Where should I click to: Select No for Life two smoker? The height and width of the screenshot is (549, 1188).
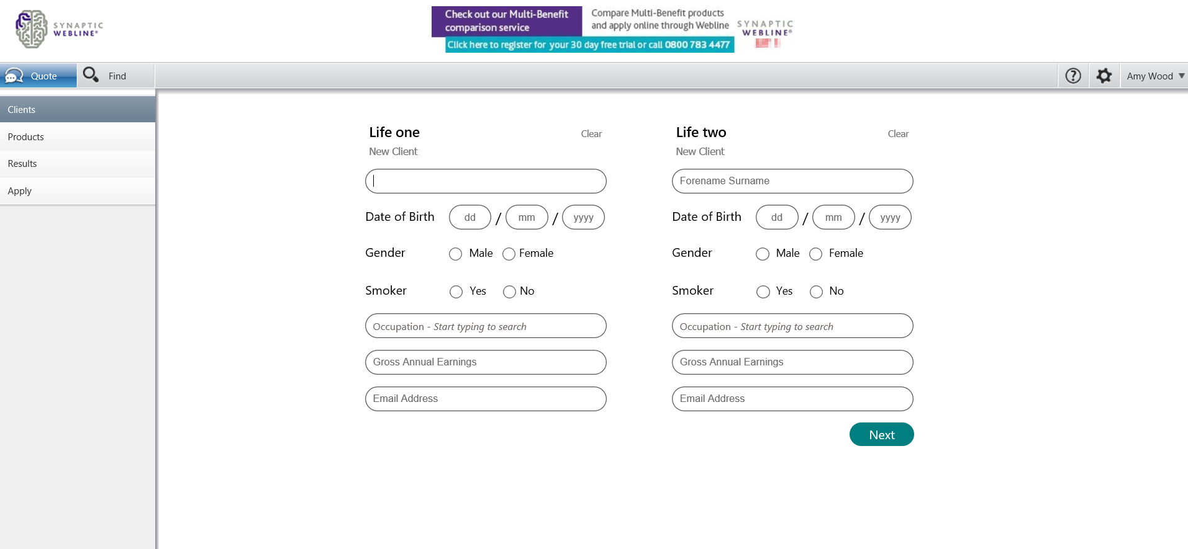pyautogui.click(x=816, y=292)
